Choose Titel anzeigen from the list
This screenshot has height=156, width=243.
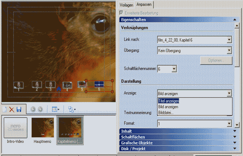pos(168,101)
